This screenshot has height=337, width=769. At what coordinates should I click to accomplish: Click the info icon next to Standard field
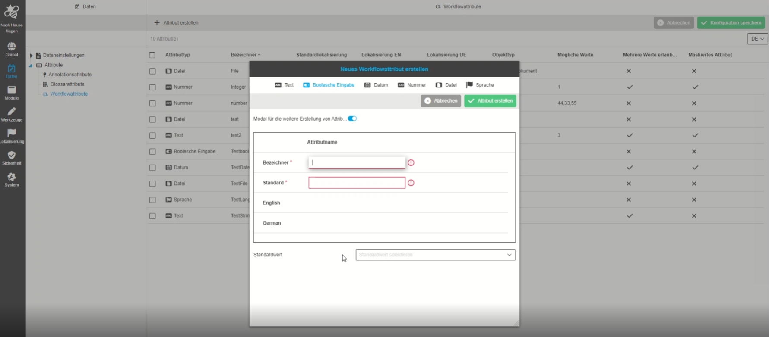click(411, 183)
